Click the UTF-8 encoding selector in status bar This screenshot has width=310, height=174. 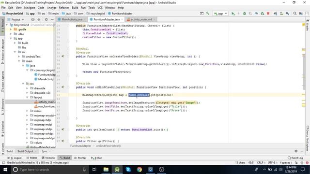click(273, 162)
